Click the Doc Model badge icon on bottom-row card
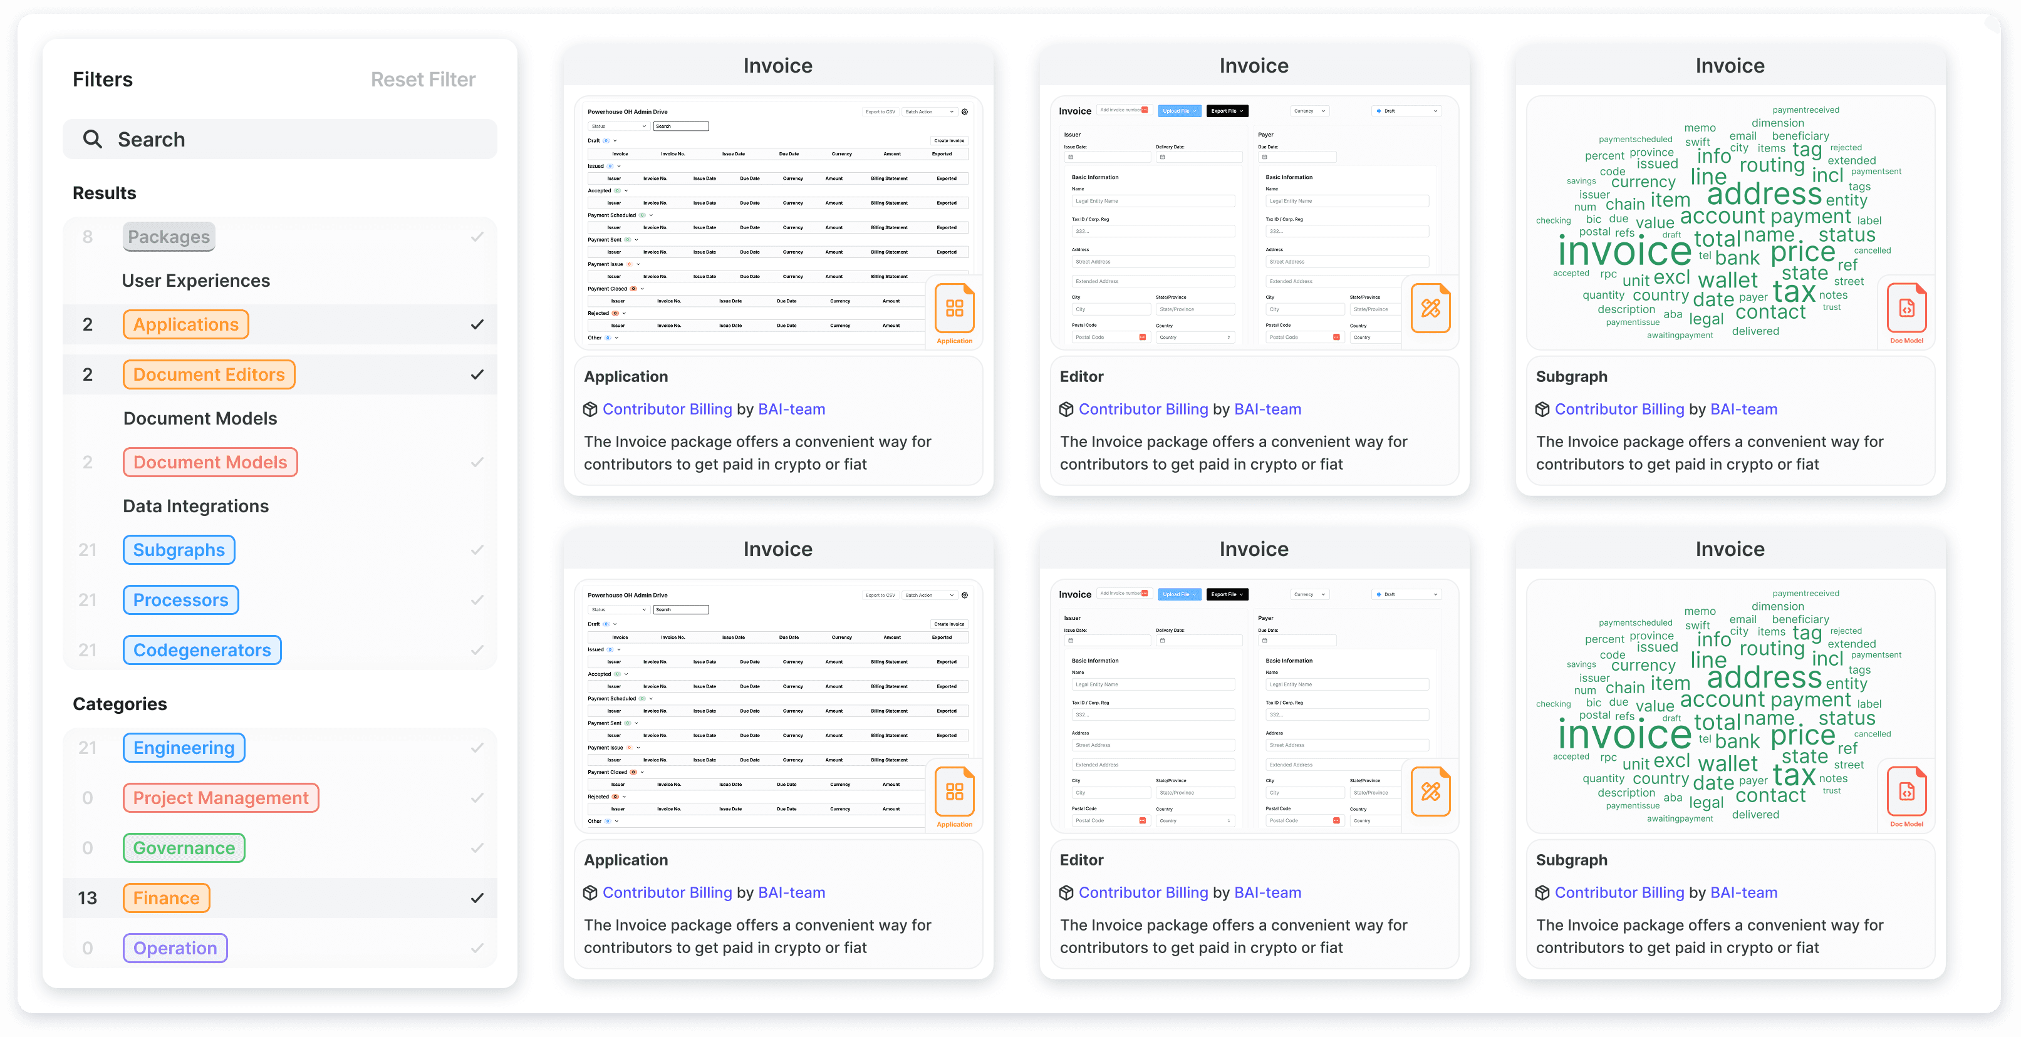 pyautogui.click(x=1906, y=792)
